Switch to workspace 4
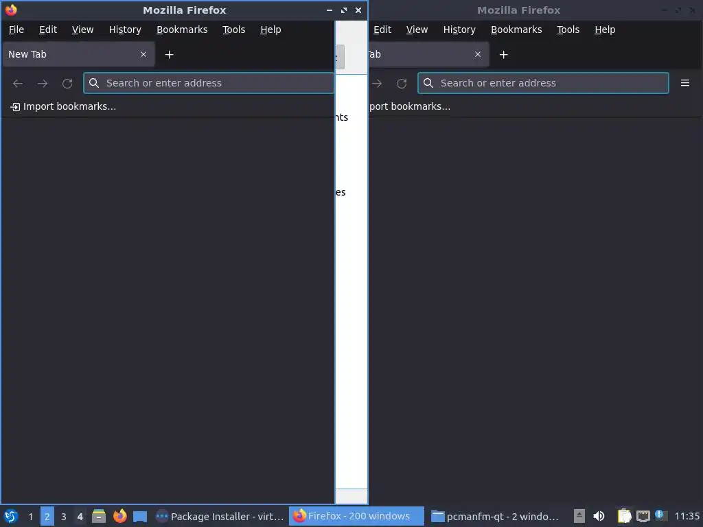Viewport: 703px width, 527px height. (80, 516)
